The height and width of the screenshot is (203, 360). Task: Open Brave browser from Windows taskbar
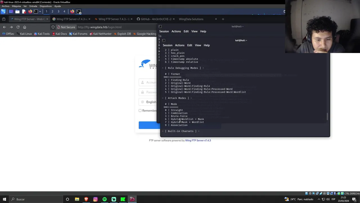pyautogui.click(x=86, y=199)
